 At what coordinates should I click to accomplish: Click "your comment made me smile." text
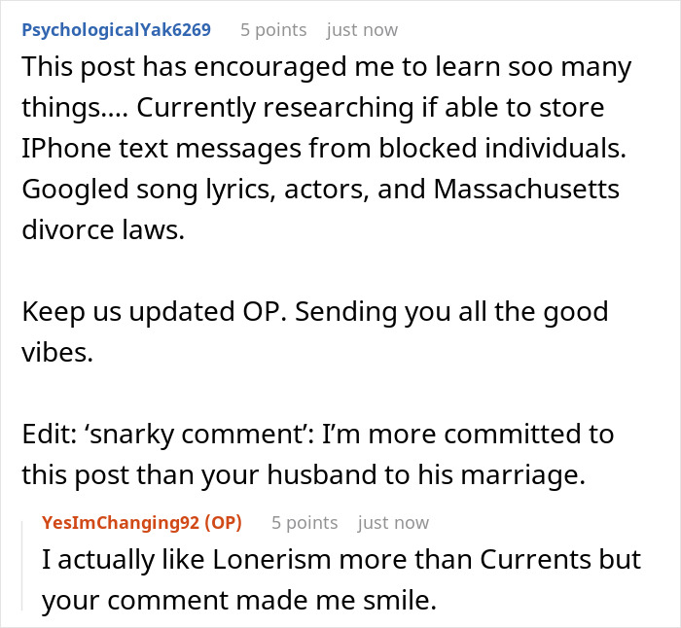click(239, 600)
